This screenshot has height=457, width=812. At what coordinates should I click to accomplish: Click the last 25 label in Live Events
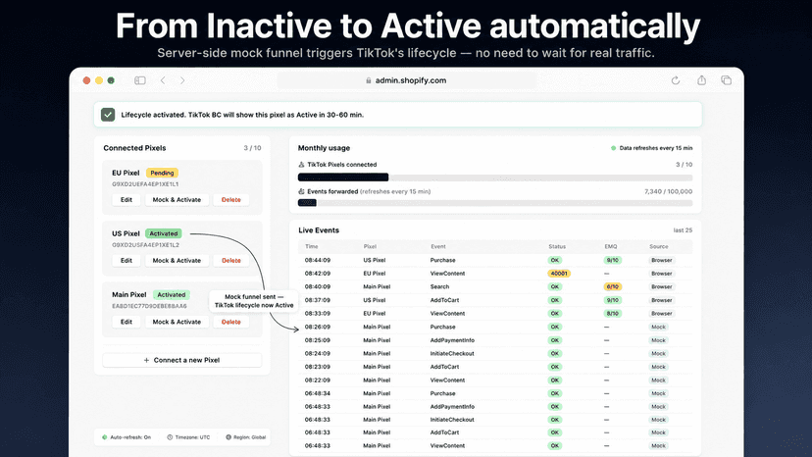[683, 230]
